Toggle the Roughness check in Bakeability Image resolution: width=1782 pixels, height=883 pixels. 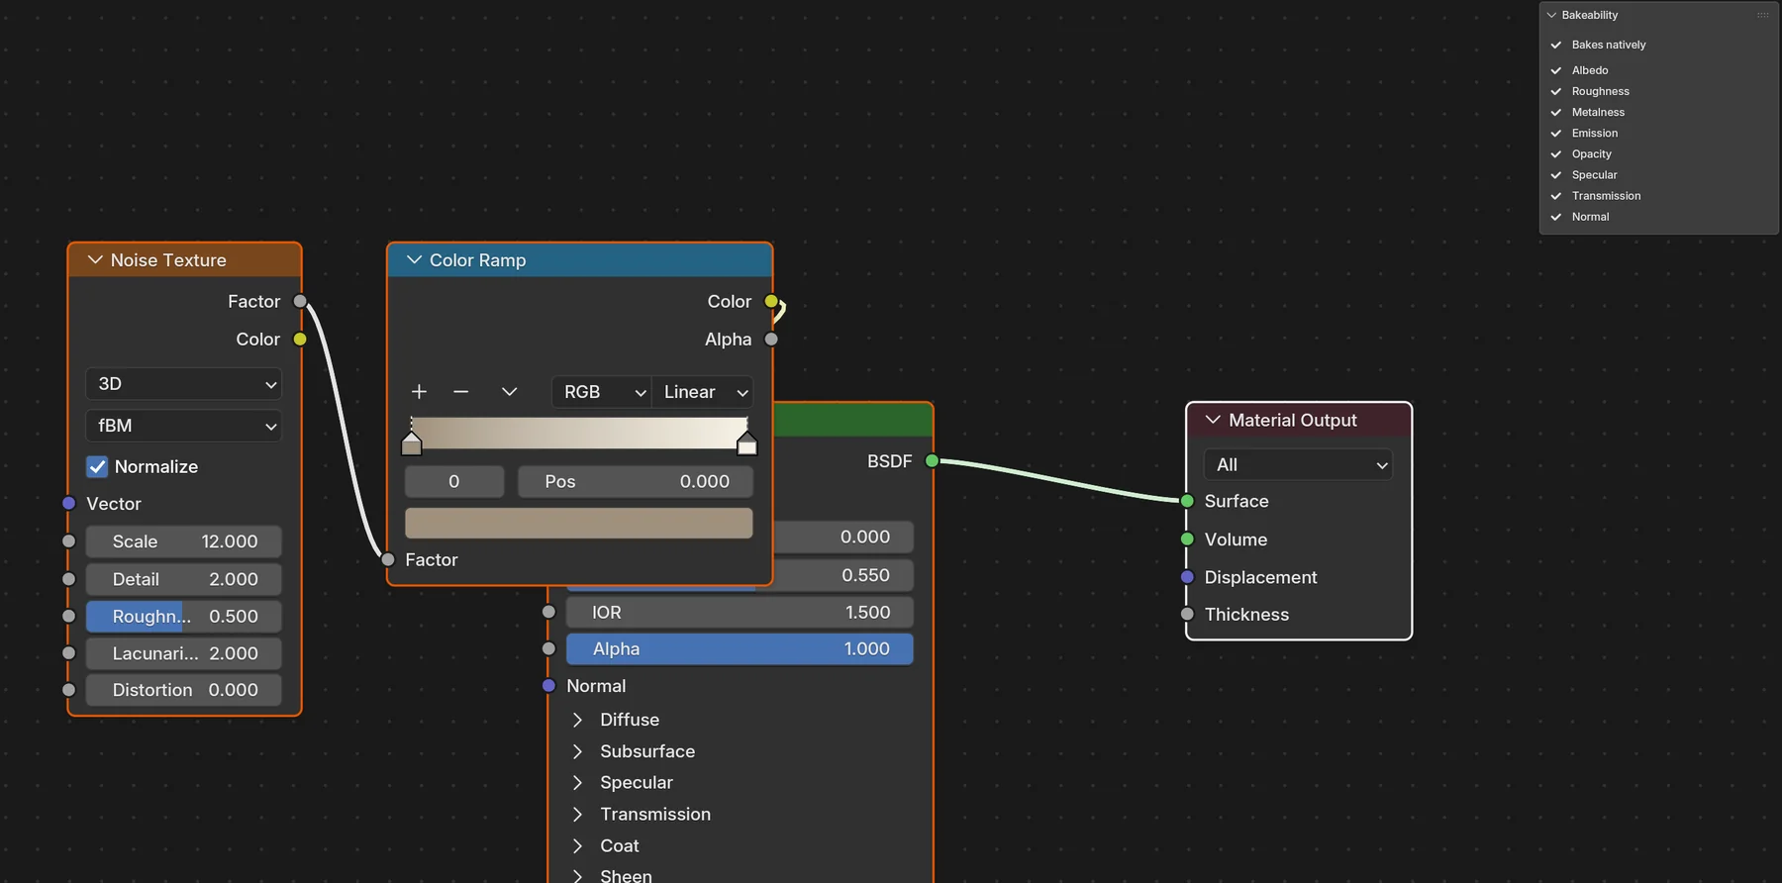(1556, 91)
